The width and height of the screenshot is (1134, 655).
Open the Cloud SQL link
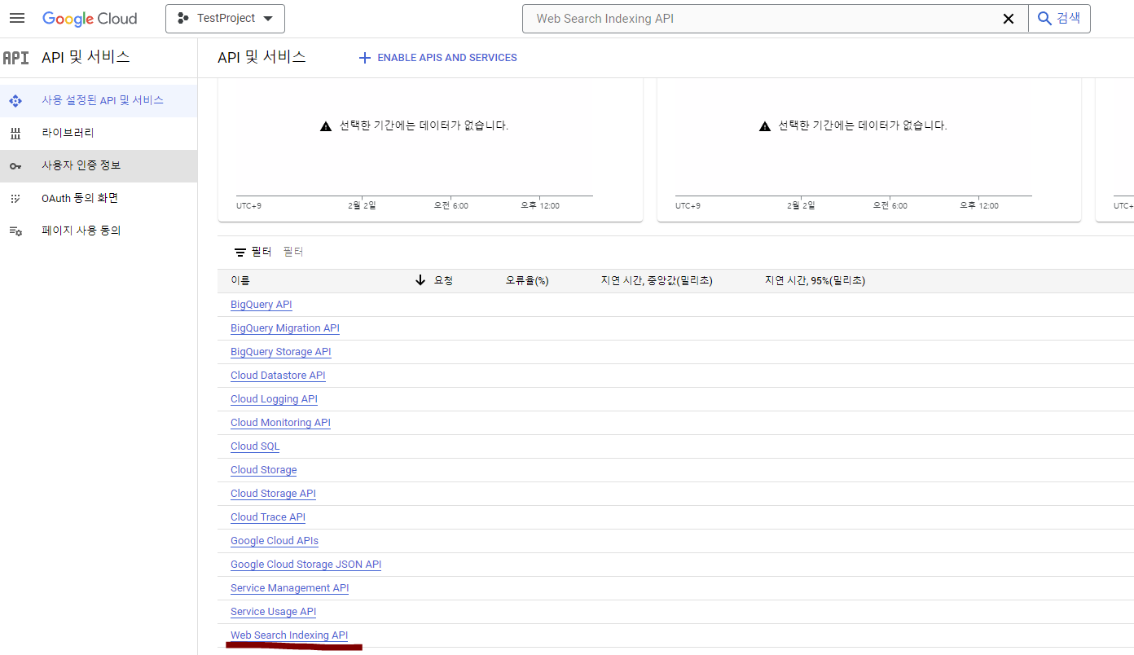(255, 446)
